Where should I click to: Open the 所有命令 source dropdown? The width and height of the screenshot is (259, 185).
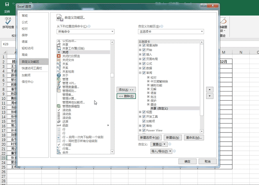(85, 31)
